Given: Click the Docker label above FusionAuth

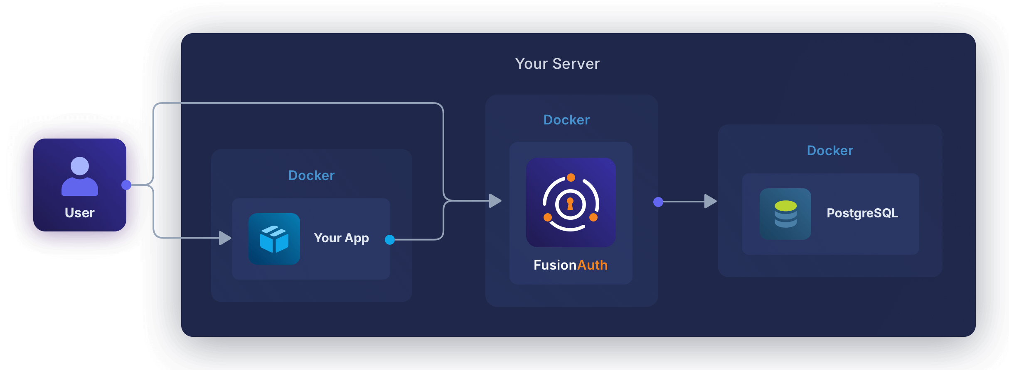Looking at the screenshot, I should point(566,120).
